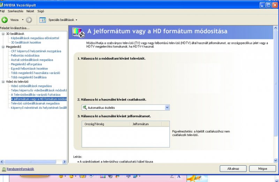
Task: Click the Megjelenítő category label
Action: pos(14,47)
